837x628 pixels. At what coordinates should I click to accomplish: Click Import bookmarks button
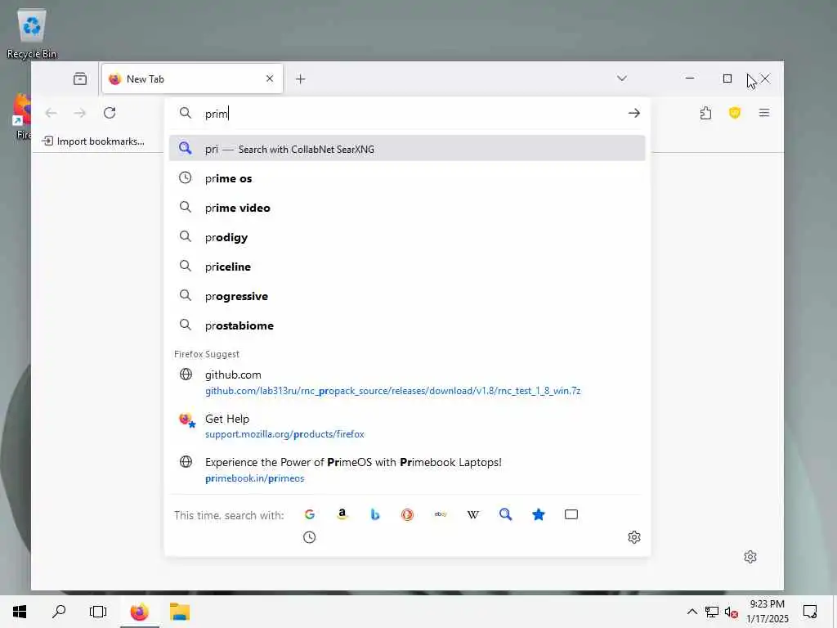pos(93,141)
